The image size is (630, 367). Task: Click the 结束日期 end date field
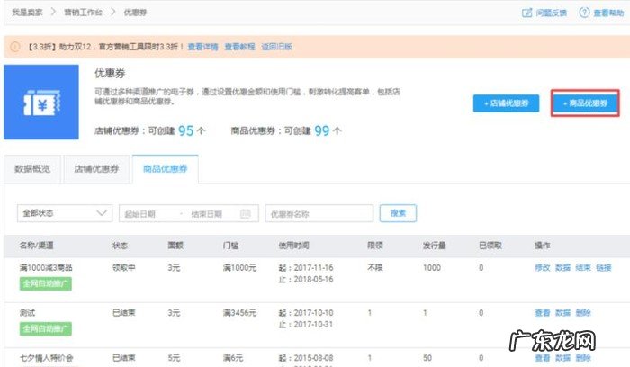[x=206, y=214]
